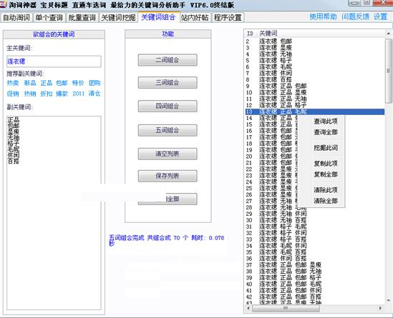Image resolution: width=393 pixels, height=318 pixels.
Task: Open the 问题反馈 link
Action: (x=355, y=16)
